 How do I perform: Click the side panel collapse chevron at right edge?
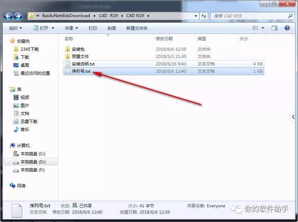(293, 117)
